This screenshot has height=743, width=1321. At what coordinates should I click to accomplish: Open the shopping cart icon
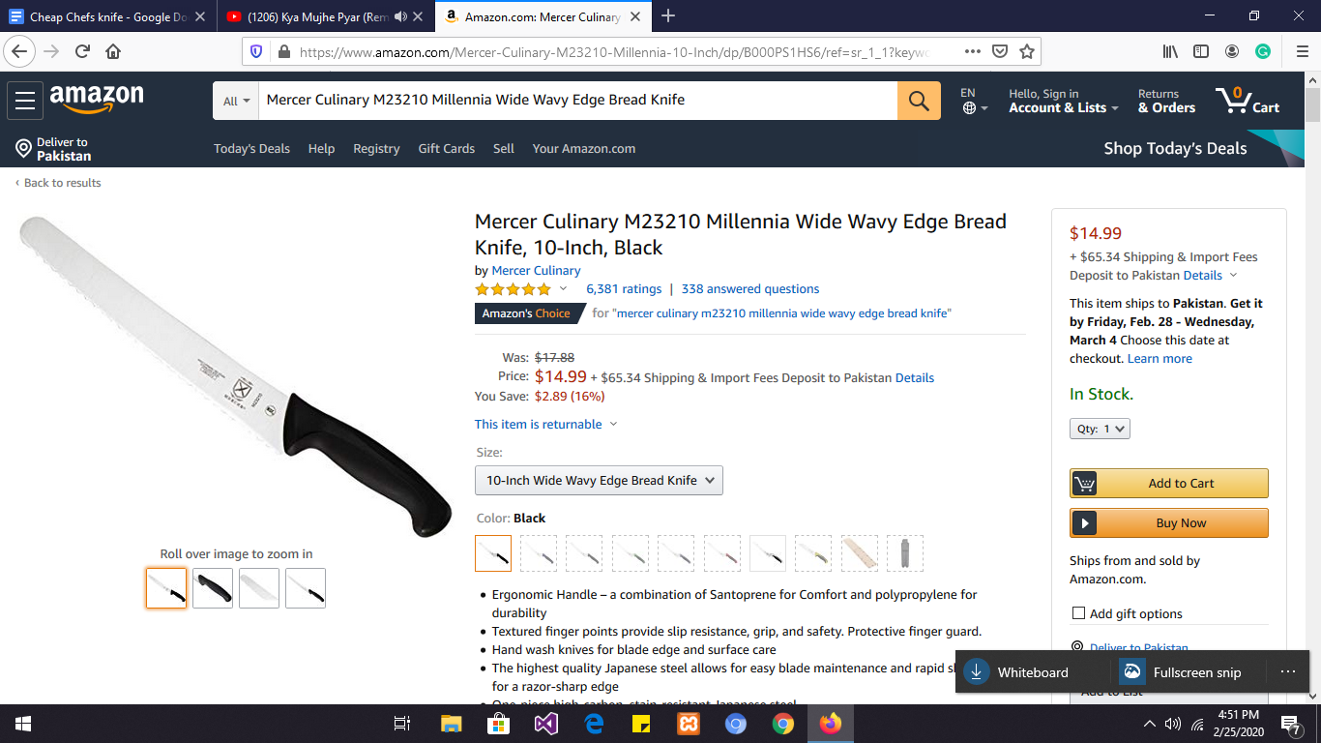point(1248,100)
